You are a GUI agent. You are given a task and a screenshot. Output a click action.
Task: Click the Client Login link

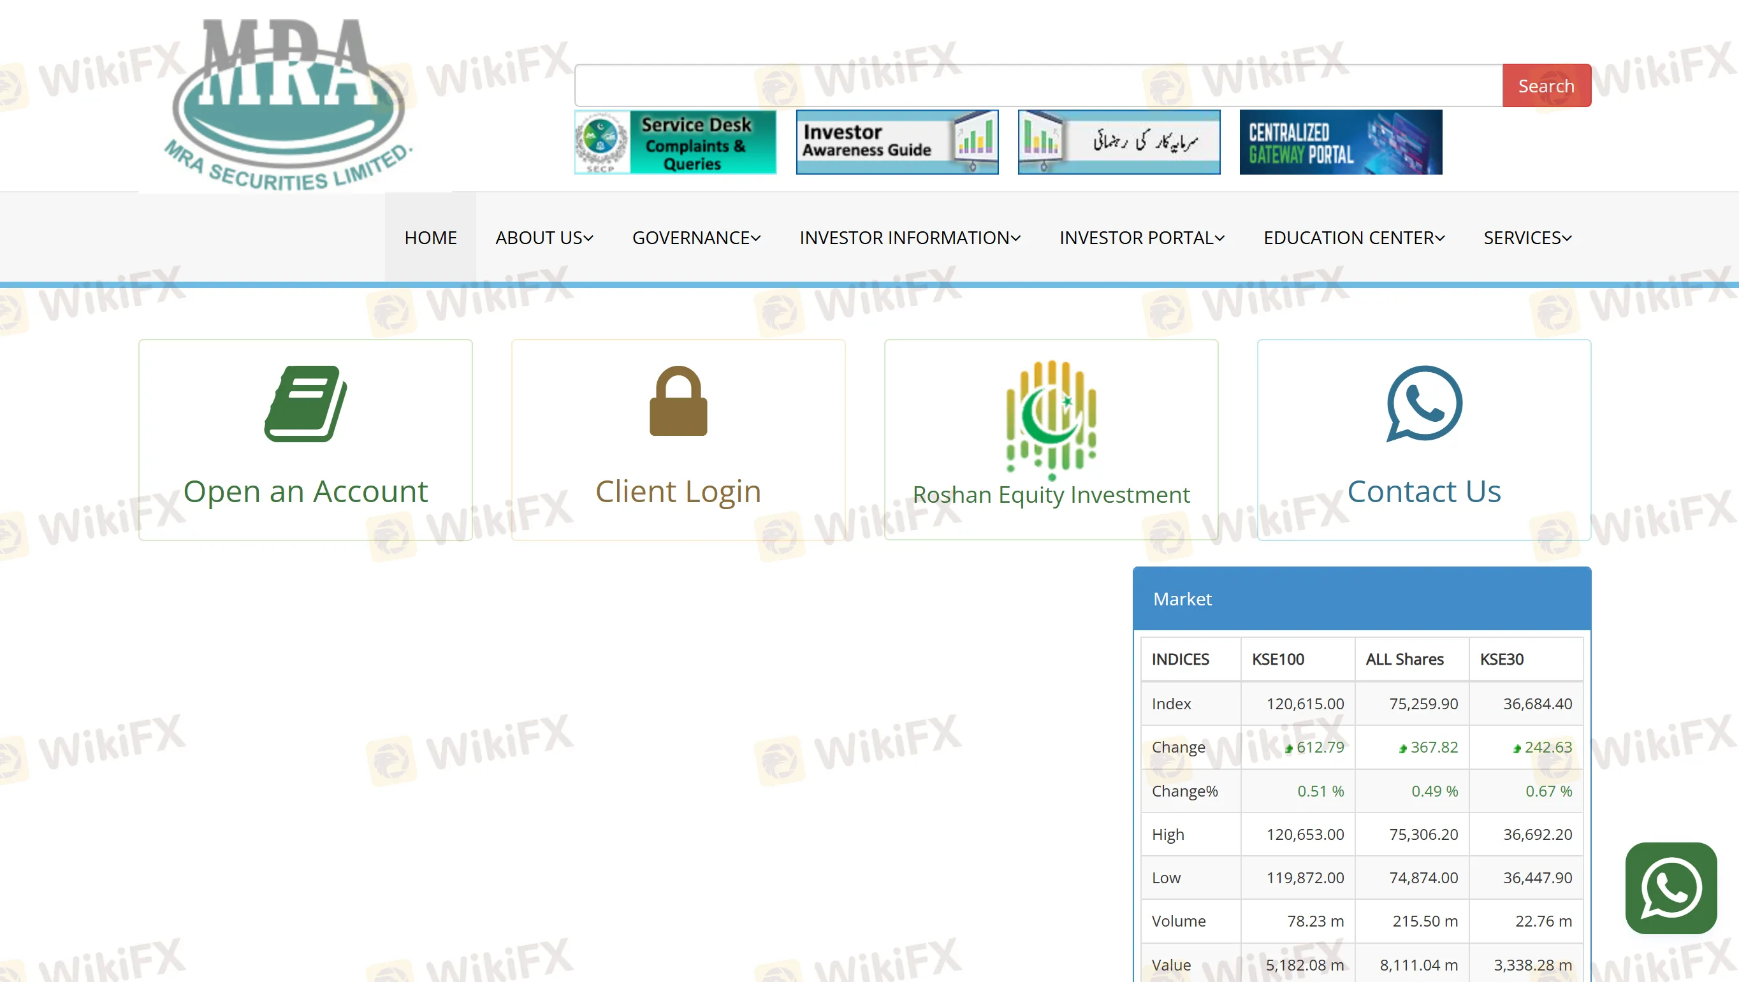(678, 491)
